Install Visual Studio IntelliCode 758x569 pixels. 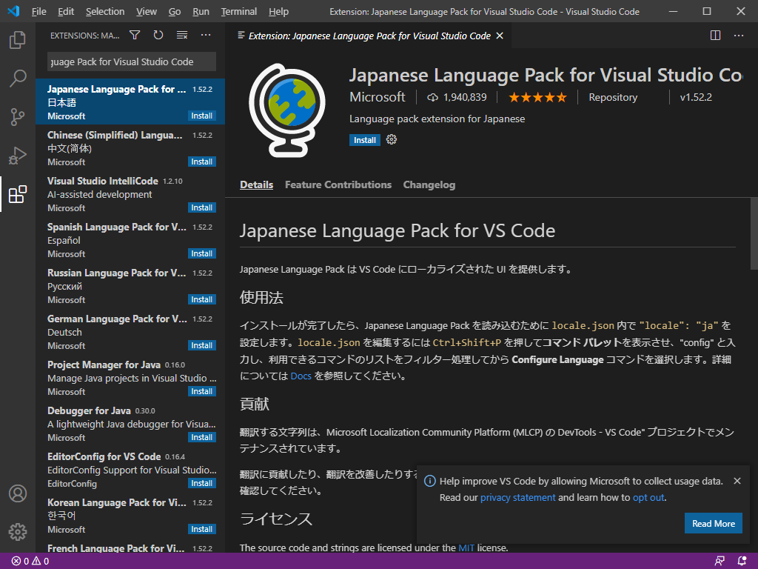pyautogui.click(x=201, y=207)
